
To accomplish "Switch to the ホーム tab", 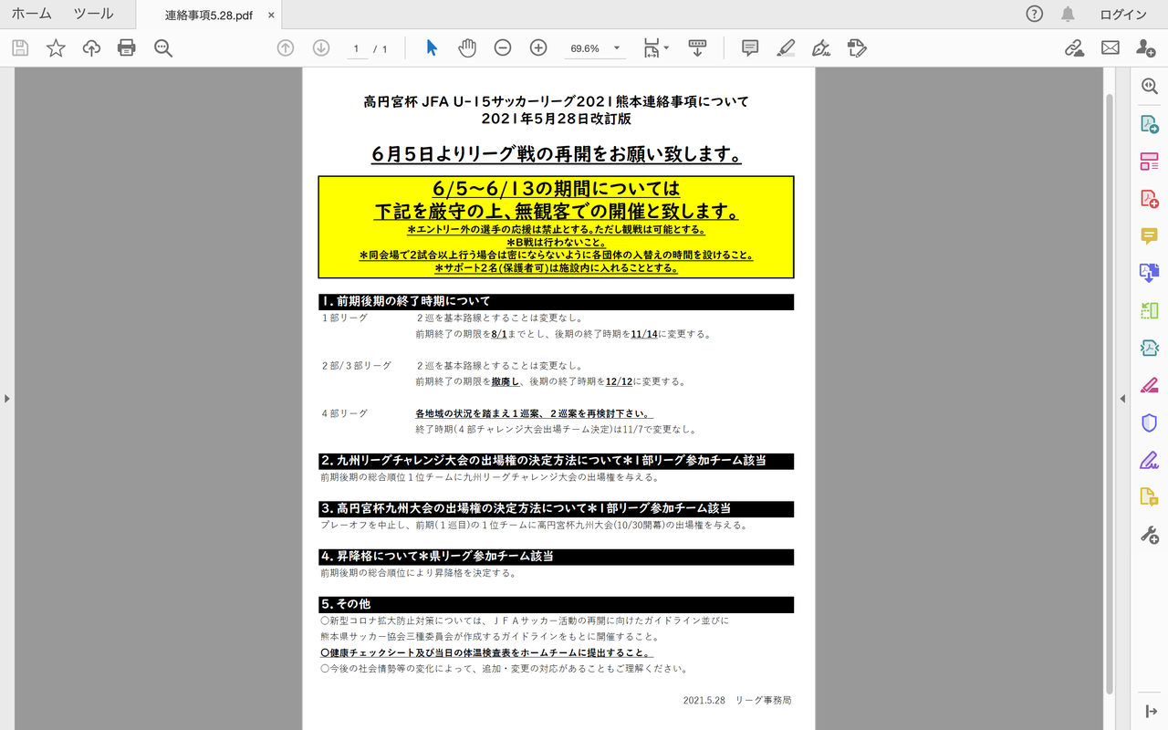I will tap(31, 14).
